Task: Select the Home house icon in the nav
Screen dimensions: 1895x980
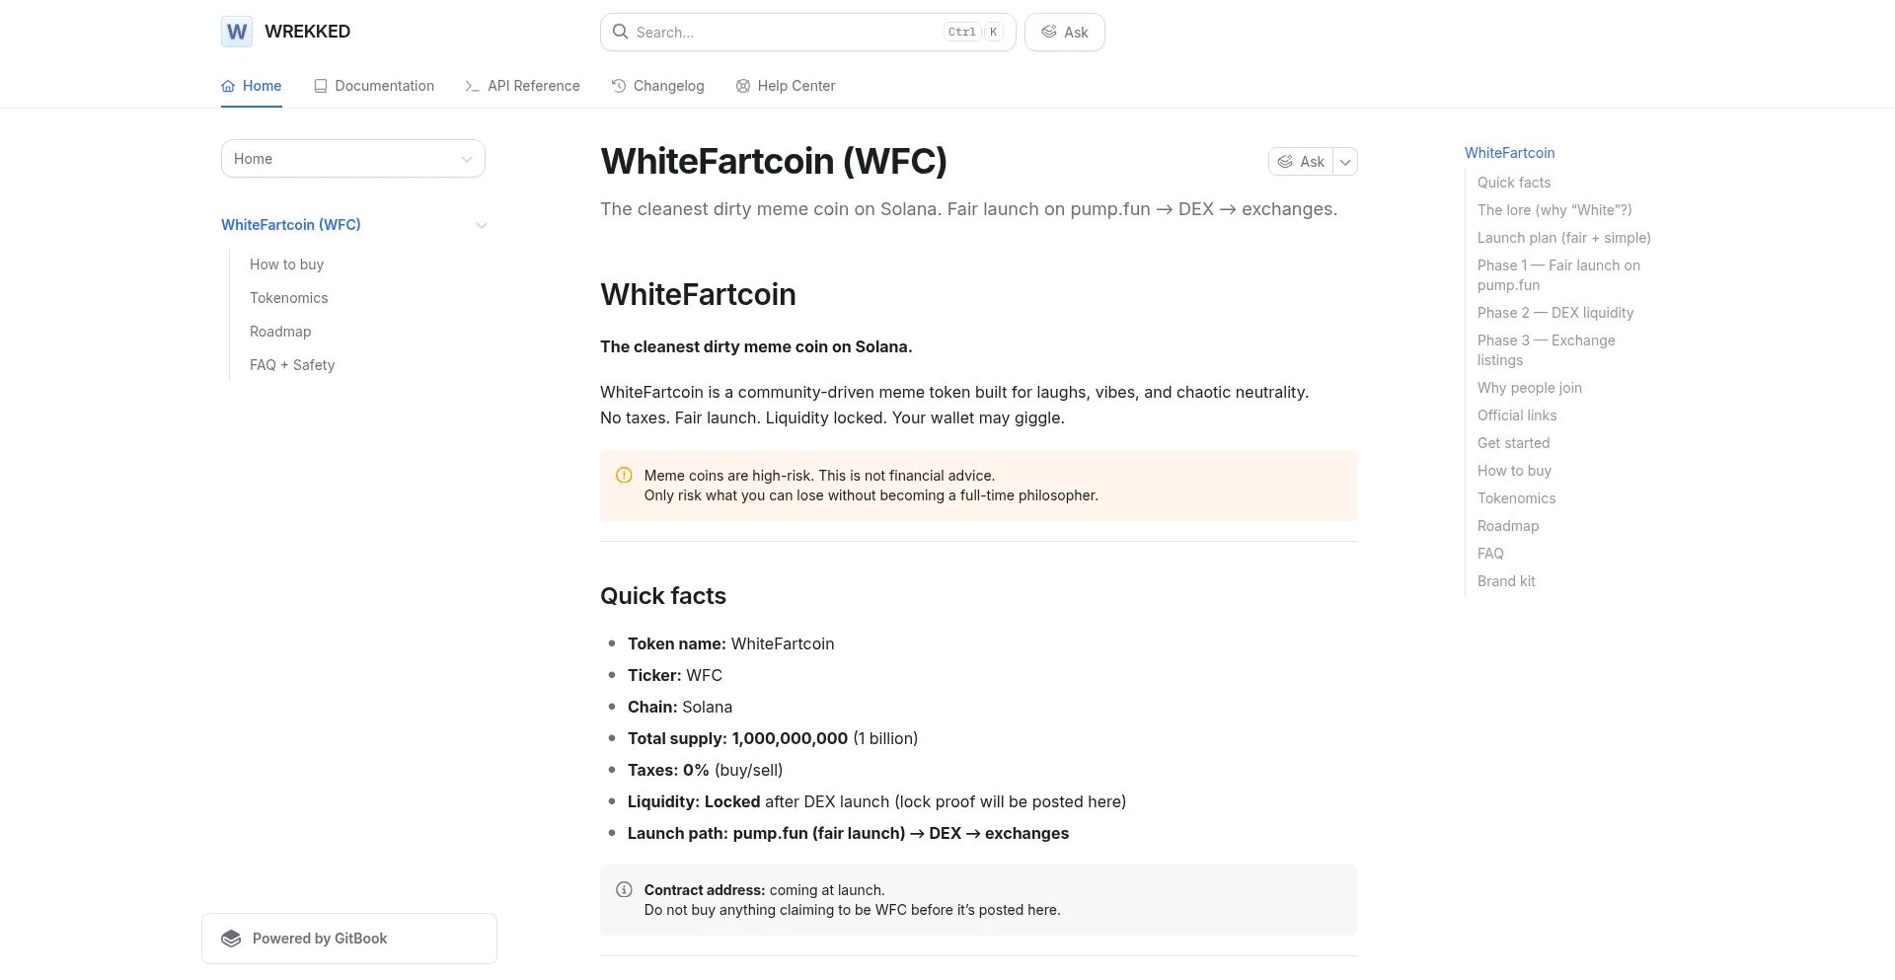Action: coord(226,86)
